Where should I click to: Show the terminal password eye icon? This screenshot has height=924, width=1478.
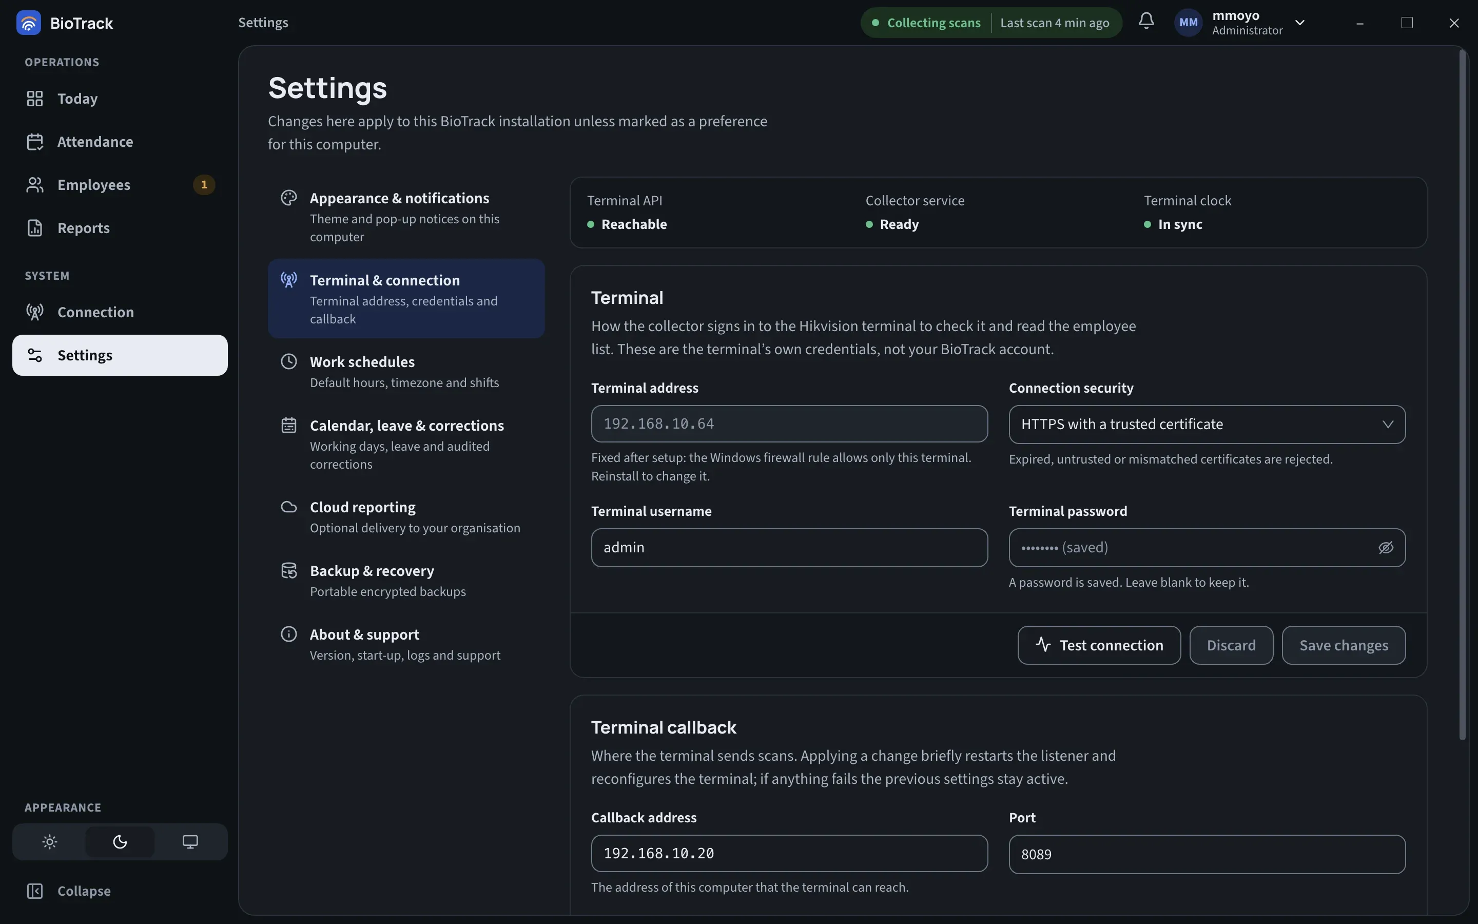coord(1385,548)
